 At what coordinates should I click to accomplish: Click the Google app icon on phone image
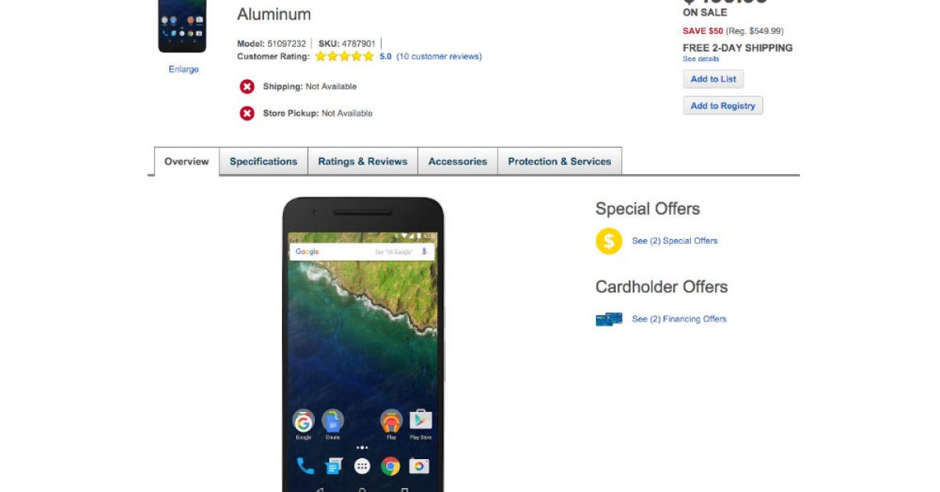pyautogui.click(x=303, y=421)
